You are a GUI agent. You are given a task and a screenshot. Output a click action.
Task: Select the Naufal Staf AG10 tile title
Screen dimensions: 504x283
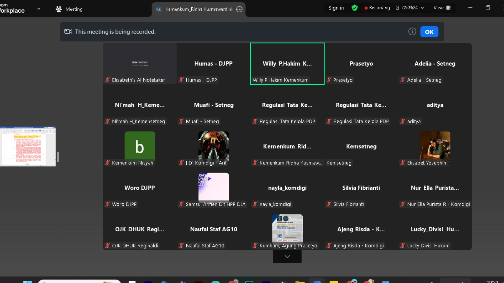point(213,229)
